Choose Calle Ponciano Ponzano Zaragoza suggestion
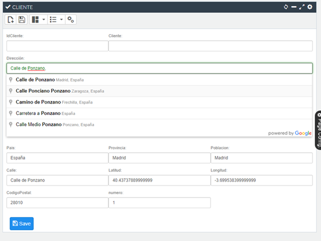This screenshot has width=321, height=241. pos(159,91)
